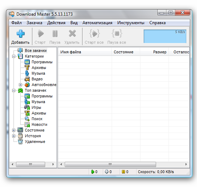Click the Старт все toolbar icon
This screenshot has height=187, width=197.
(x=94, y=33)
